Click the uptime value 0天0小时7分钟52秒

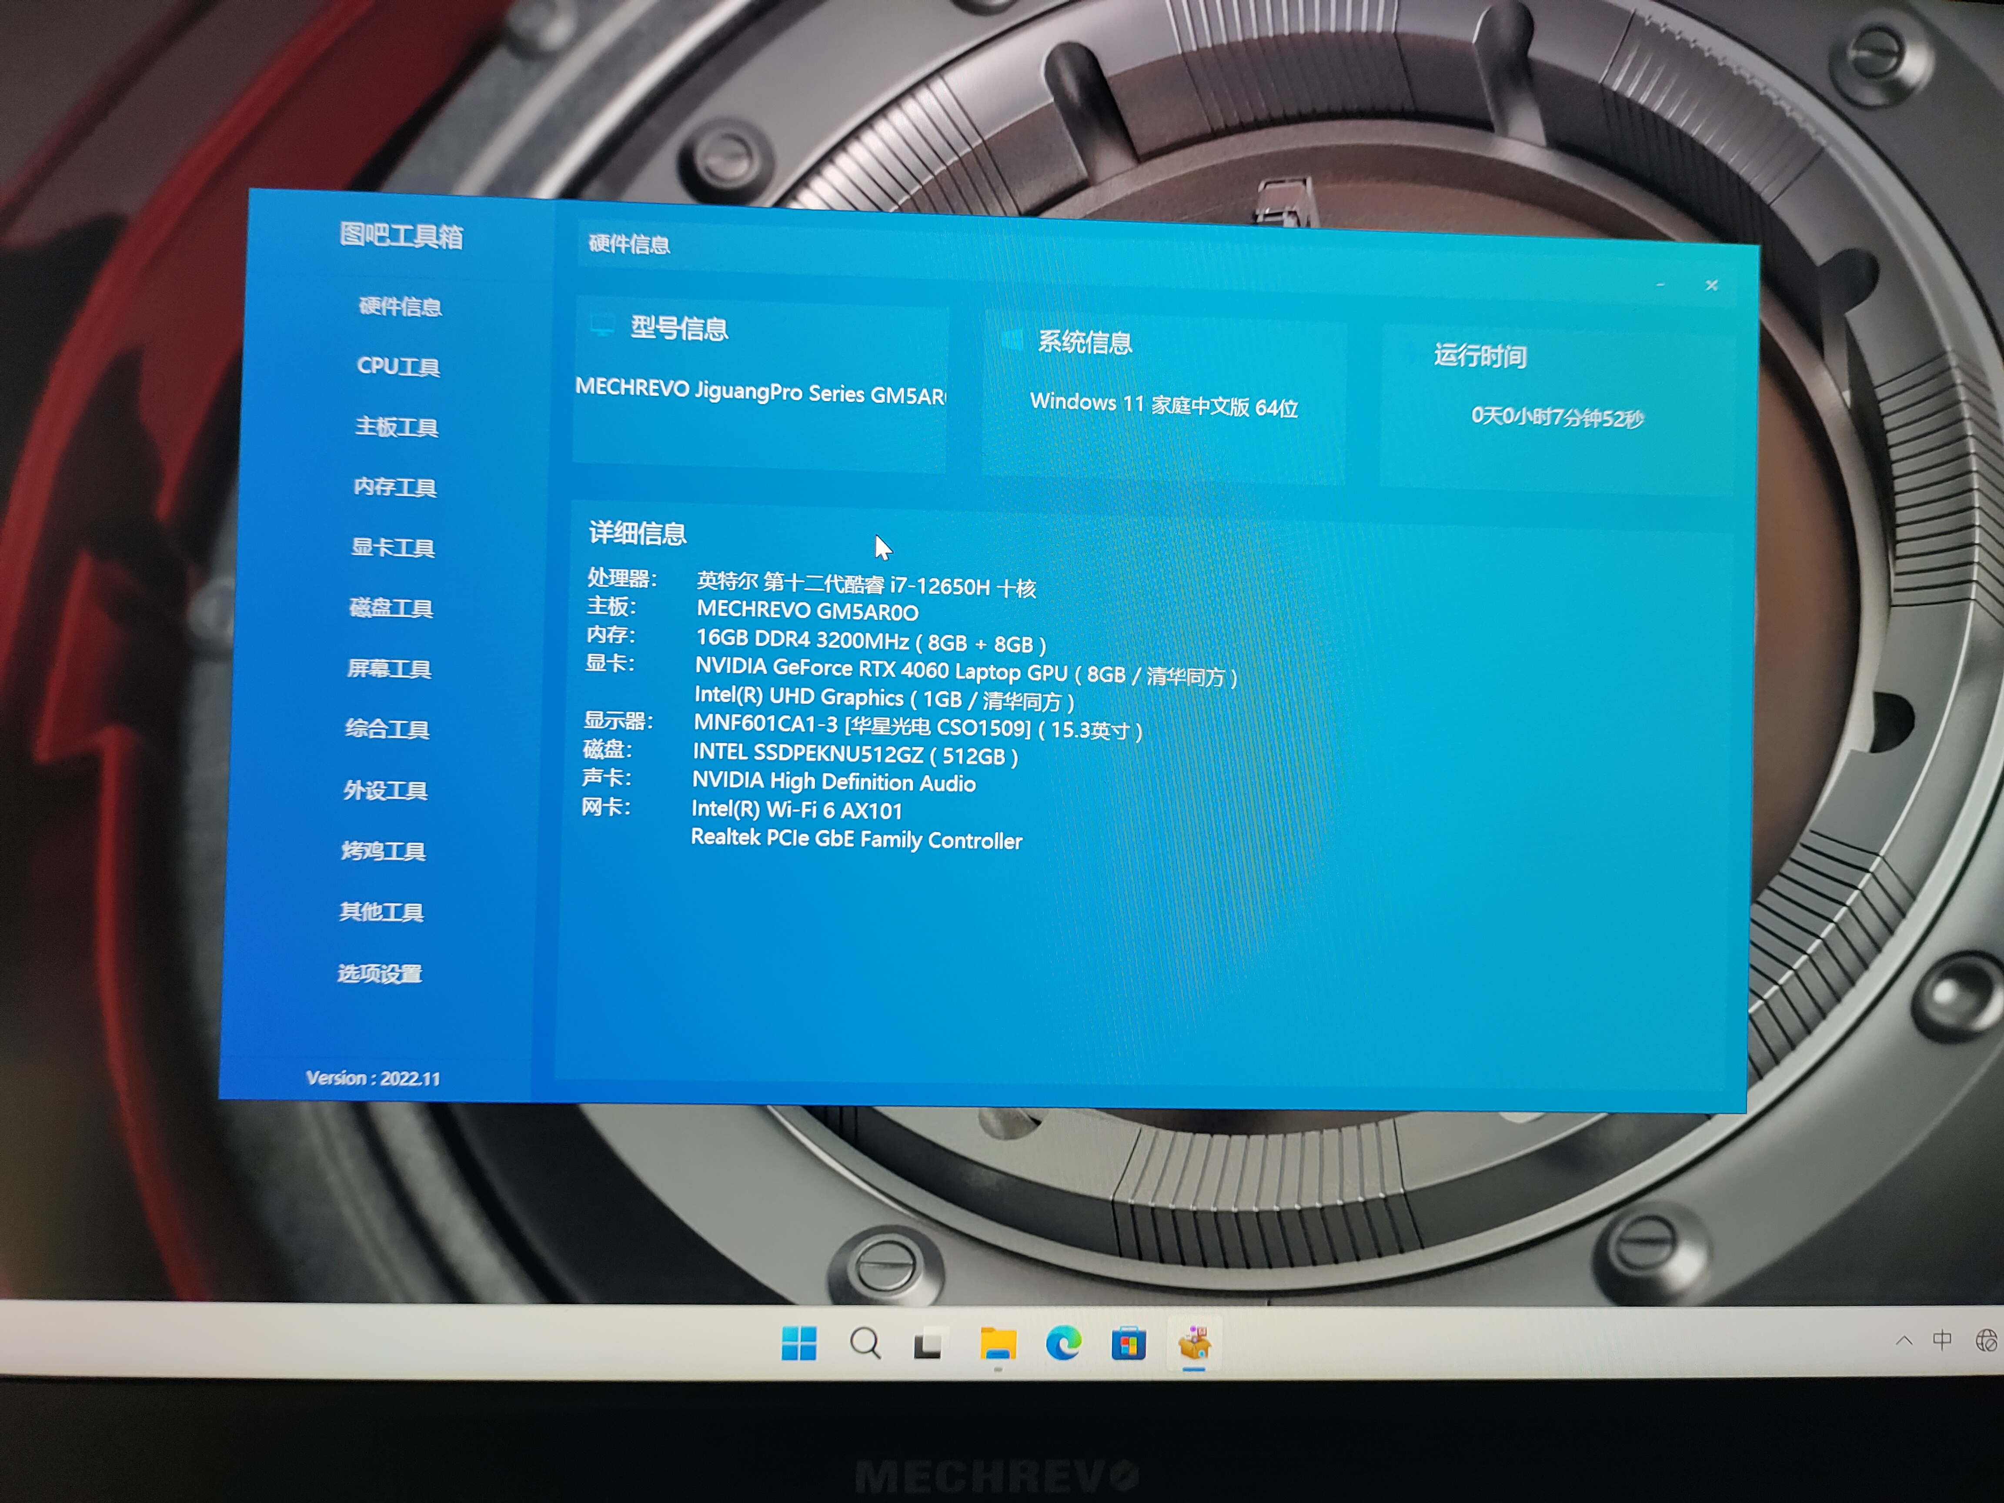[x=1557, y=417]
